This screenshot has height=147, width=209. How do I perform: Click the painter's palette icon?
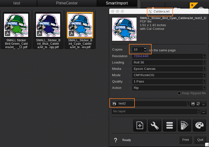[x=199, y=125]
